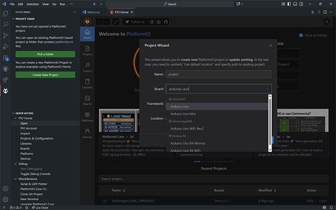336x210 pixels.
Task: Toggle the primary side bar layout icon
Action: click(x=289, y=4)
